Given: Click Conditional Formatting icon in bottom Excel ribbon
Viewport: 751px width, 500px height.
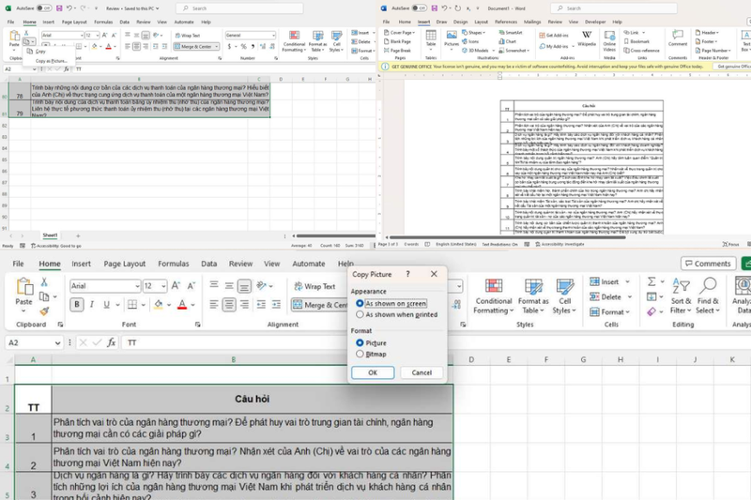Looking at the screenshot, I should [494, 286].
